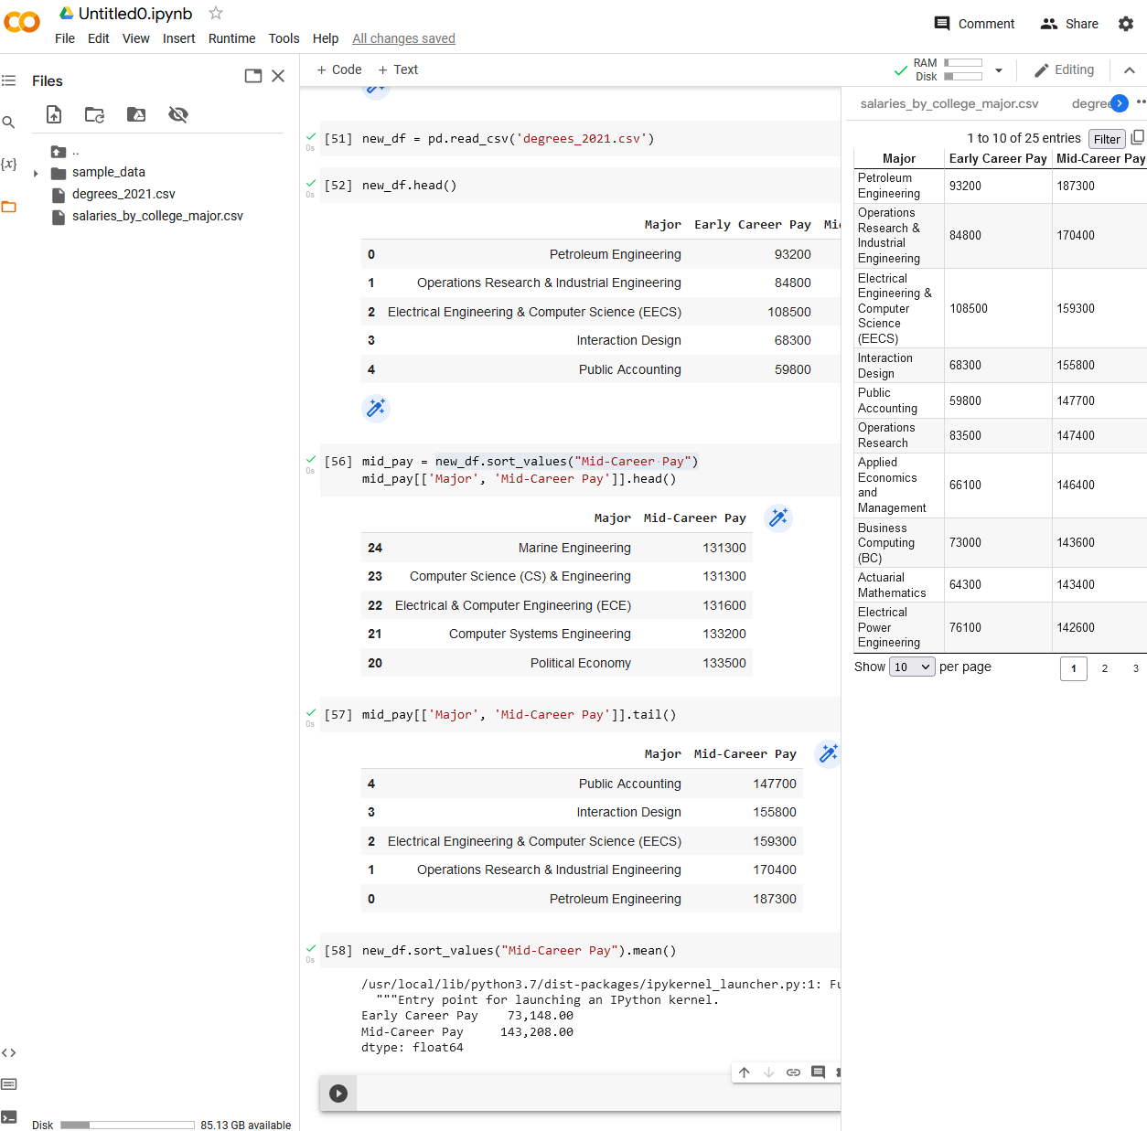Refresh the file browser

click(94, 114)
